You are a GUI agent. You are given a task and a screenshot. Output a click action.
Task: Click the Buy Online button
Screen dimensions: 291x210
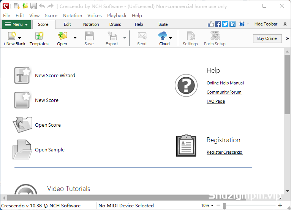click(267, 38)
